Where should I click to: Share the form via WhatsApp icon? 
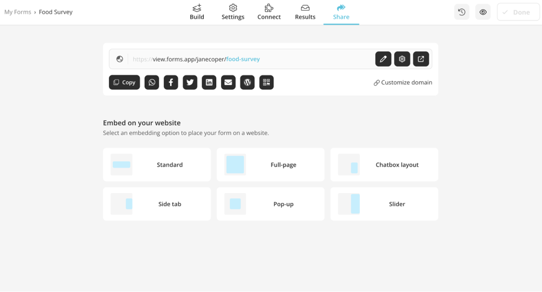pos(152,82)
